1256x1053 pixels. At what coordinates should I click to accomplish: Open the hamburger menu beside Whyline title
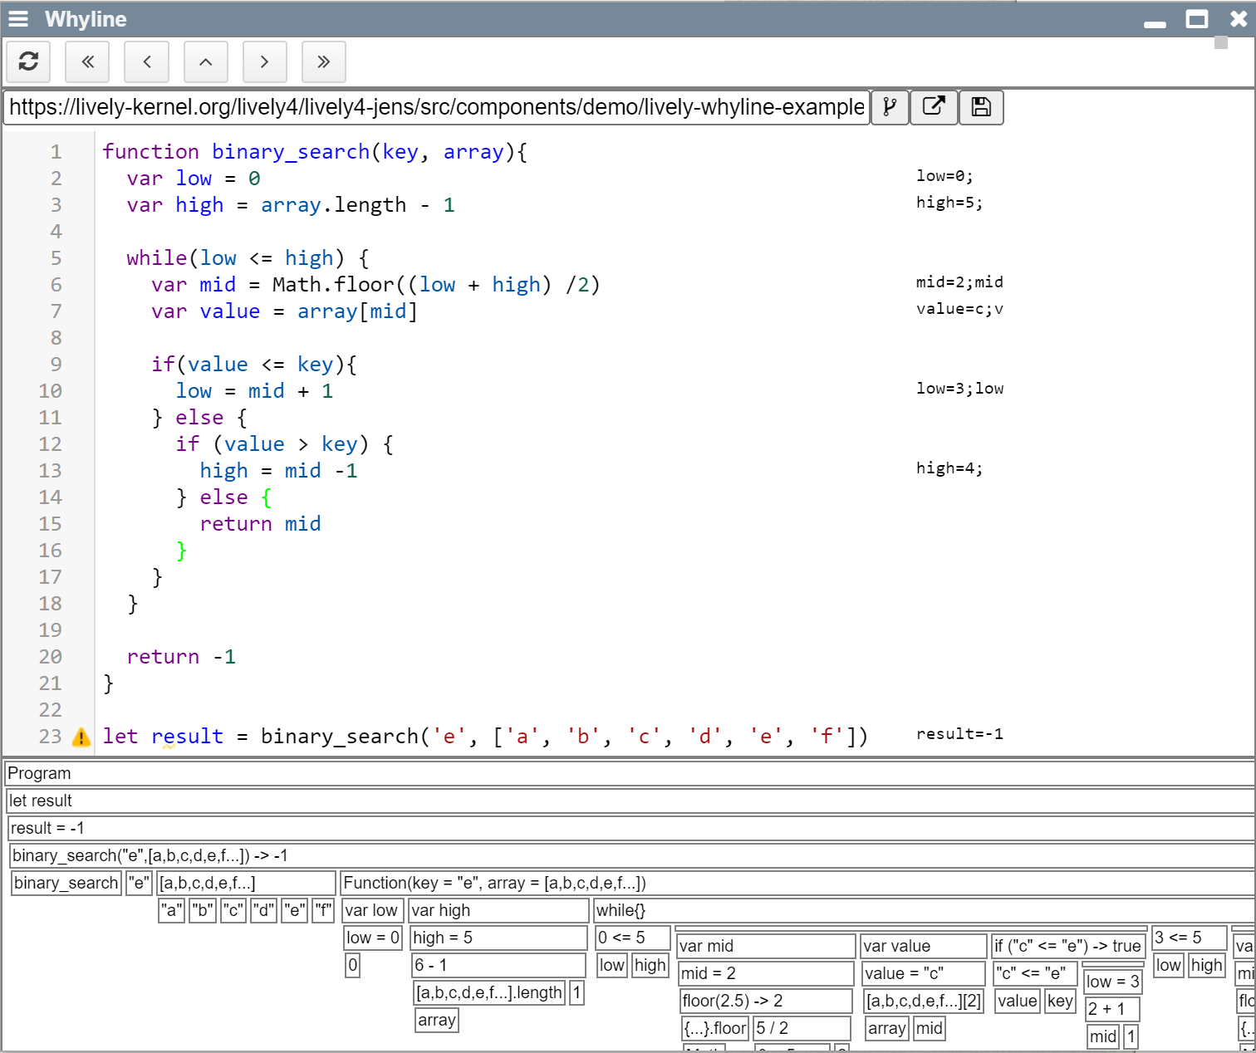point(18,19)
